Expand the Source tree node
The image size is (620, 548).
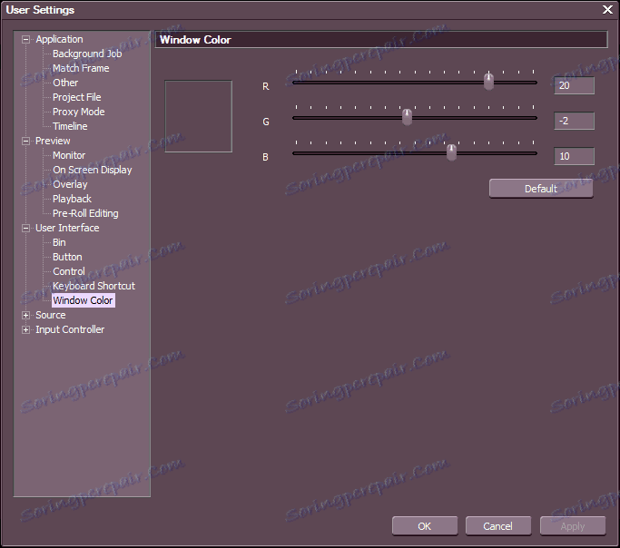tap(25, 316)
